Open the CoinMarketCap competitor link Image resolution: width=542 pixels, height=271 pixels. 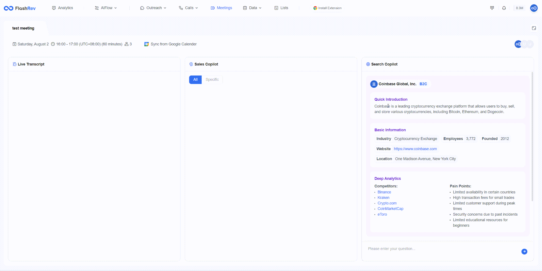pyautogui.click(x=390, y=209)
